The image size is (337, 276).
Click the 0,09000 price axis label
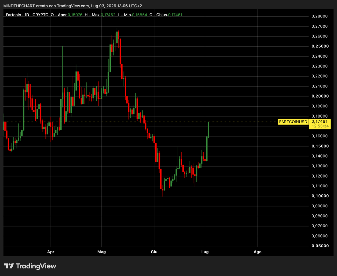coord(320,206)
